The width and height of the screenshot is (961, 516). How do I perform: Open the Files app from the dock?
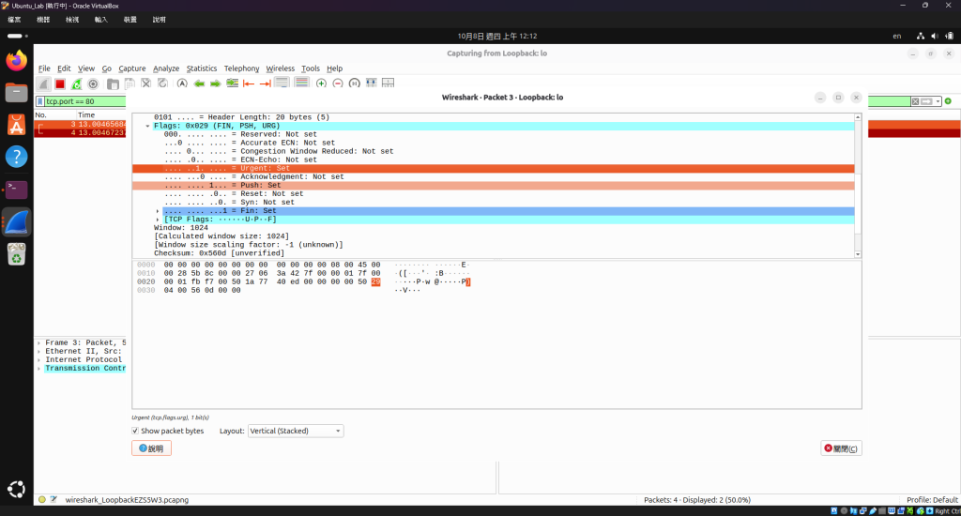click(17, 93)
